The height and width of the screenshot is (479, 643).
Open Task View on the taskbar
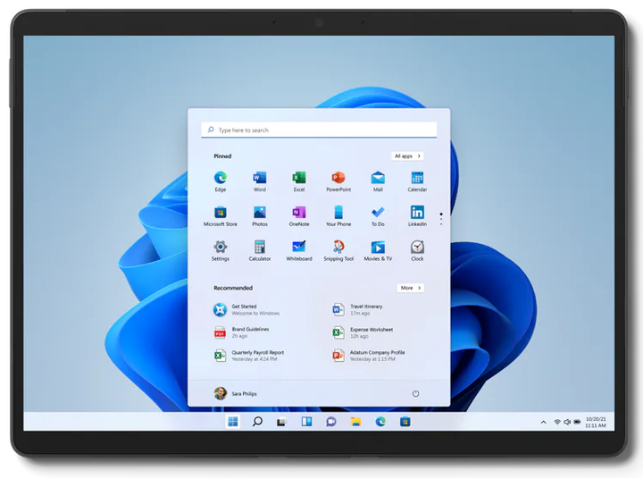click(281, 422)
